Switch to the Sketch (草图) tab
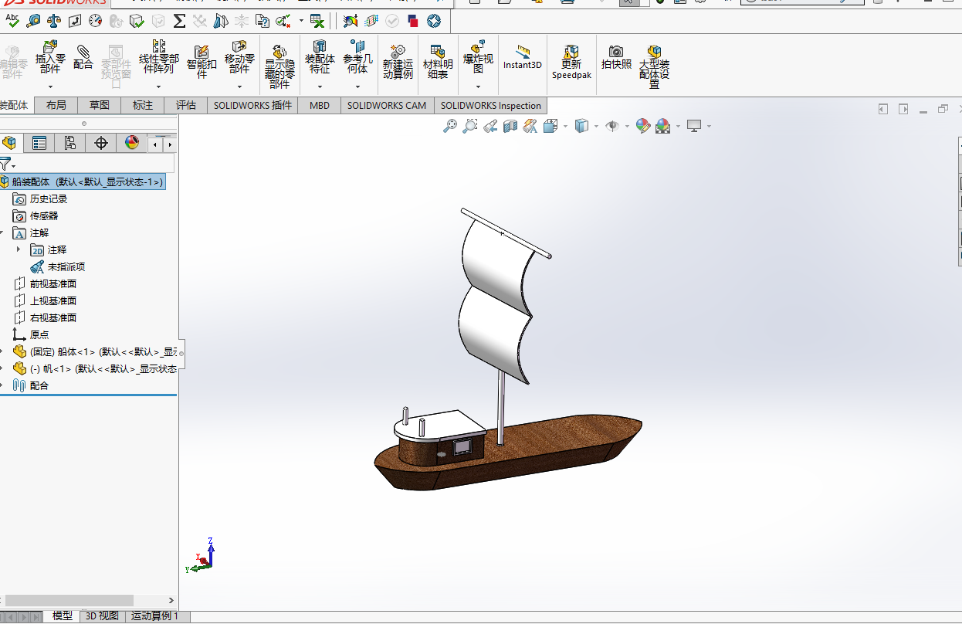 (x=100, y=106)
